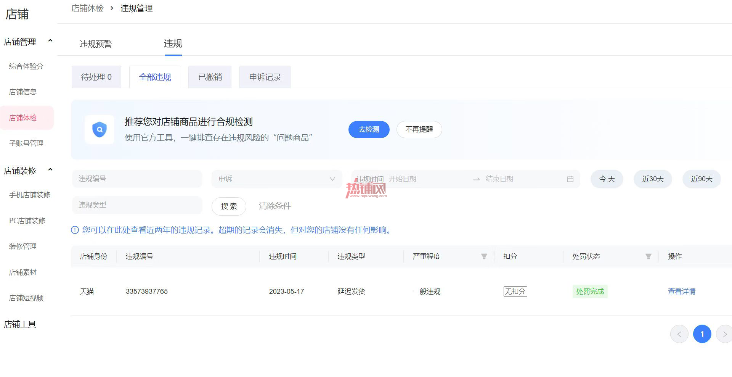Click the shield compliance check icon
Viewport: 732px width, 377px height.
pos(100,130)
